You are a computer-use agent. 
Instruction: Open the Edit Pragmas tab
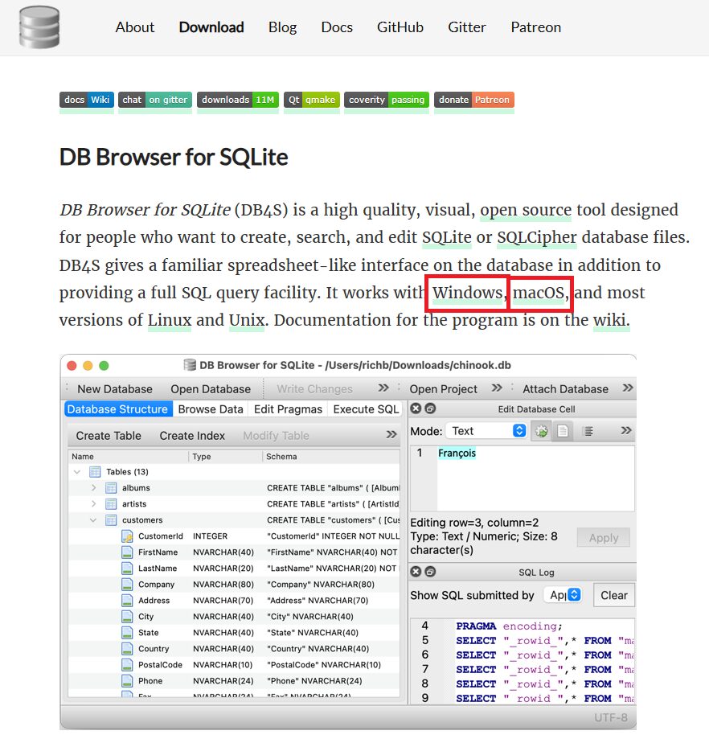[288, 409]
